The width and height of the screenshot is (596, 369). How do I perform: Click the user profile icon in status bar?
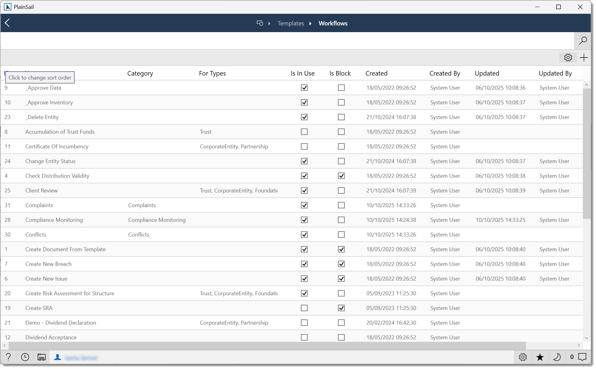58,357
